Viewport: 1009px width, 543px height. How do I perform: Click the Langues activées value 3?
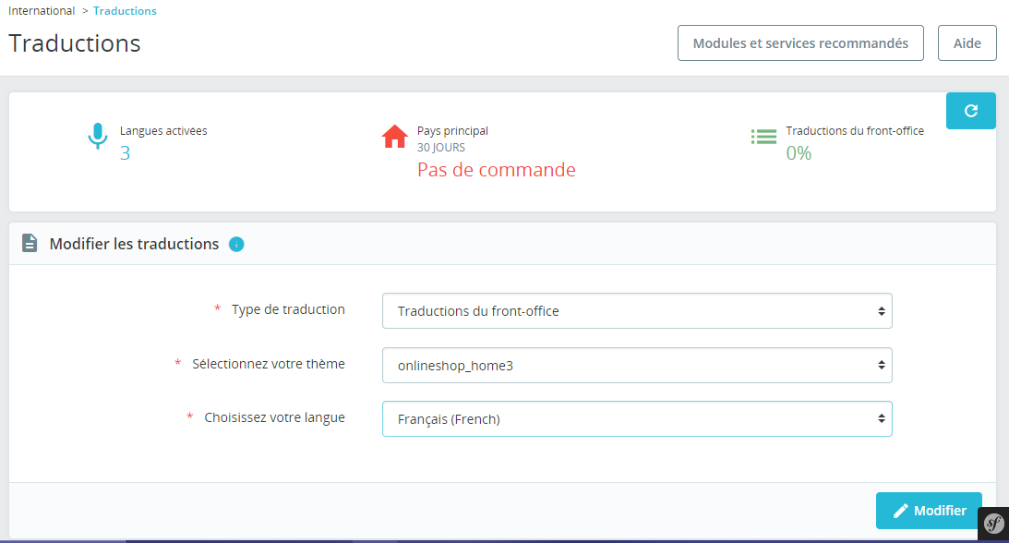[x=125, y=153]
